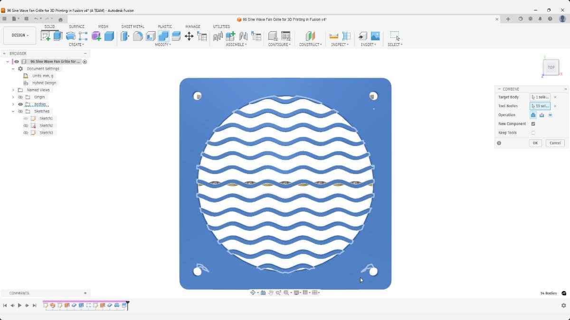Choose the Cut operation icon
This screenshot has height=320, width=570.
541,115
